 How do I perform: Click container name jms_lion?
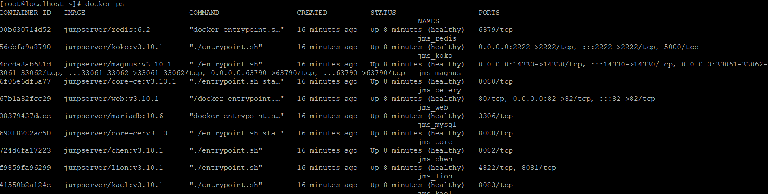pos(435,176)
